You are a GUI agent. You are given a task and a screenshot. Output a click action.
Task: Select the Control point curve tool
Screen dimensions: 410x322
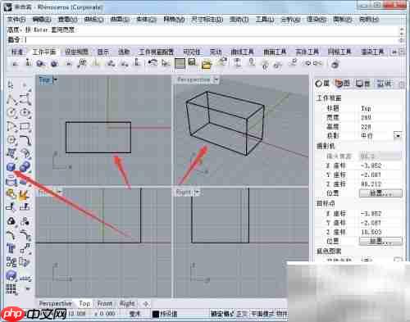[25, 99]
